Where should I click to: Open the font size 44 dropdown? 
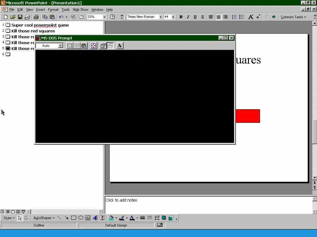(x=173, y=17)
